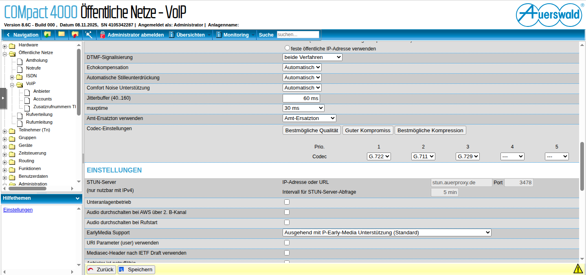This screenshot has height=275, width=586.
Task: Click the Bestmögliche Qualität button
Action: 312,131
